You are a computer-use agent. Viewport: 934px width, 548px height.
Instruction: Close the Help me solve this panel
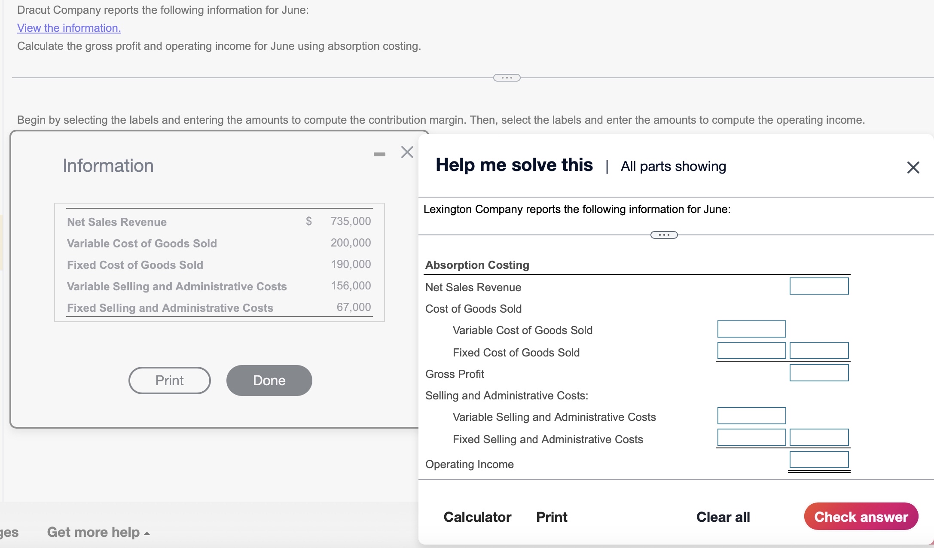[913, 167]
